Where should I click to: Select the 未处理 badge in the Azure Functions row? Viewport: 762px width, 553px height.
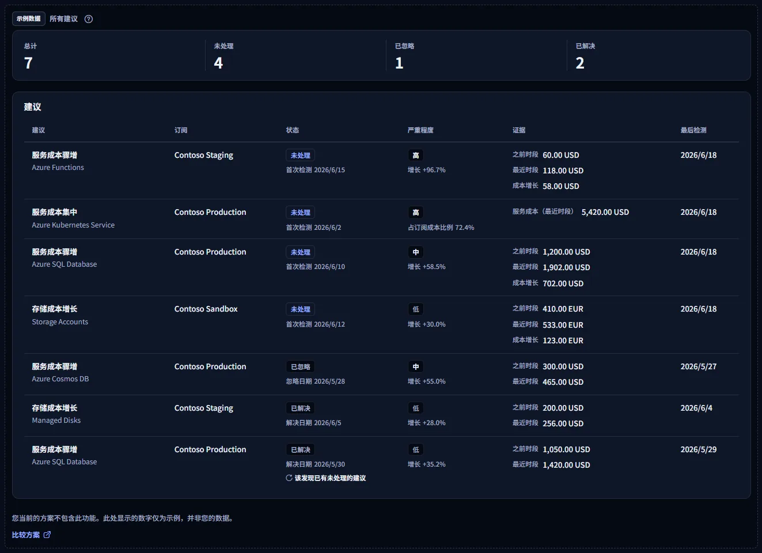tap(301, 156)
